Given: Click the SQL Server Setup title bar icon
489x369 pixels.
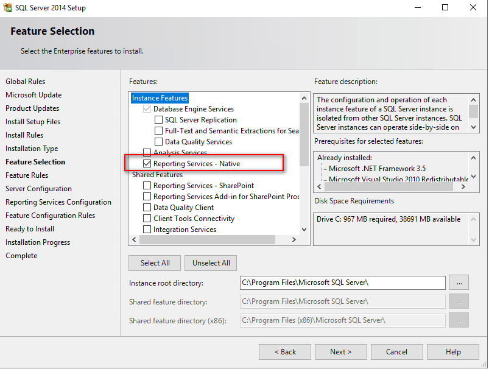Looking at the screenshot, I should 9,8.
